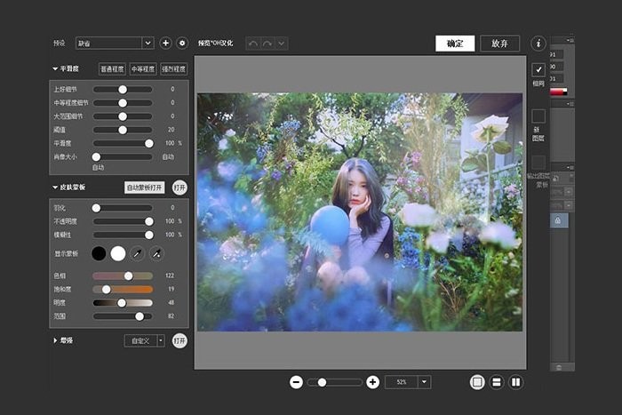Image resolution: width=622 pixels, height=415 pixels.
Task: Switch to single preview view icon
Action: tap(477, 382)
